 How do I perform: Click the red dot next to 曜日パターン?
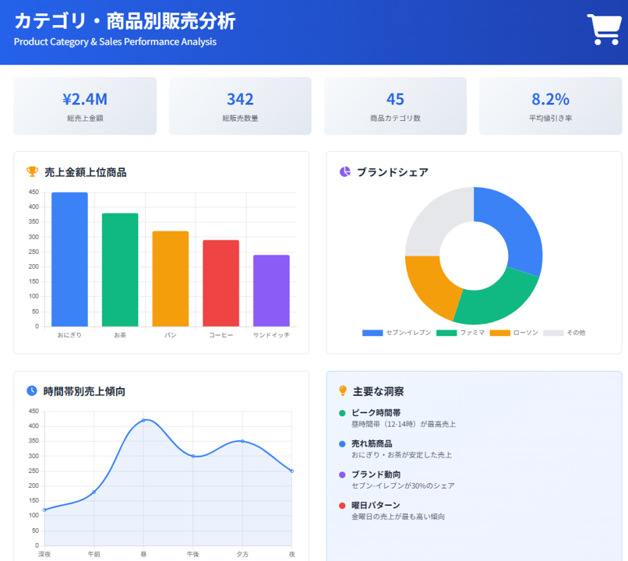click(x=342, y=506)
